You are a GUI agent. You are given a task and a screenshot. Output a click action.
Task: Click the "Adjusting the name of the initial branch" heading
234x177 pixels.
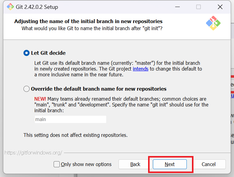[88, 21]
